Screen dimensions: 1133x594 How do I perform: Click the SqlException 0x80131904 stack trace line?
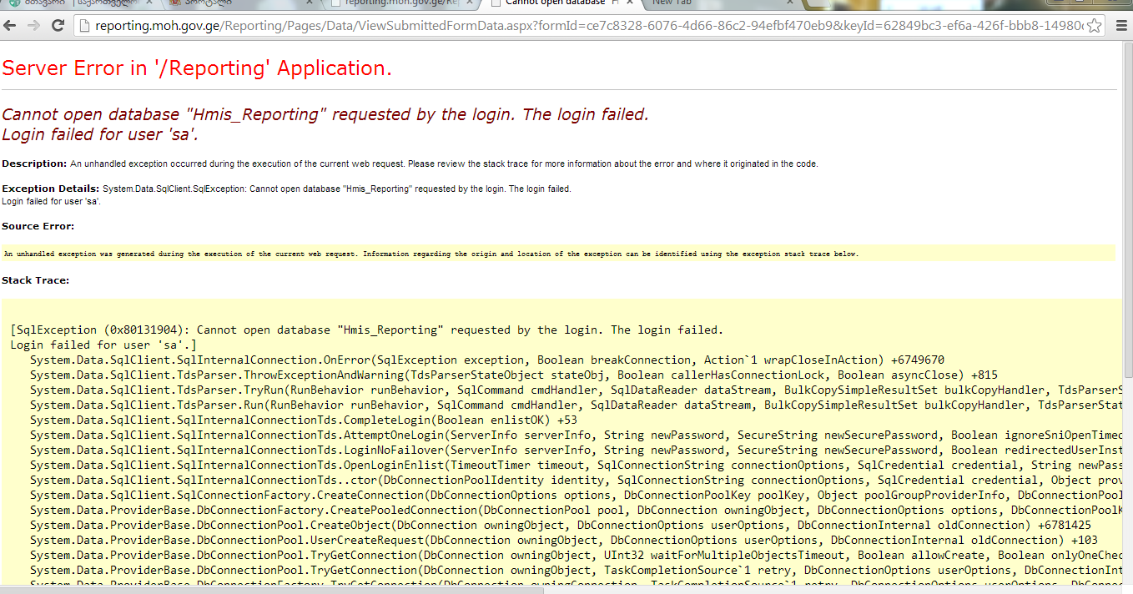[x=367, y=330]
